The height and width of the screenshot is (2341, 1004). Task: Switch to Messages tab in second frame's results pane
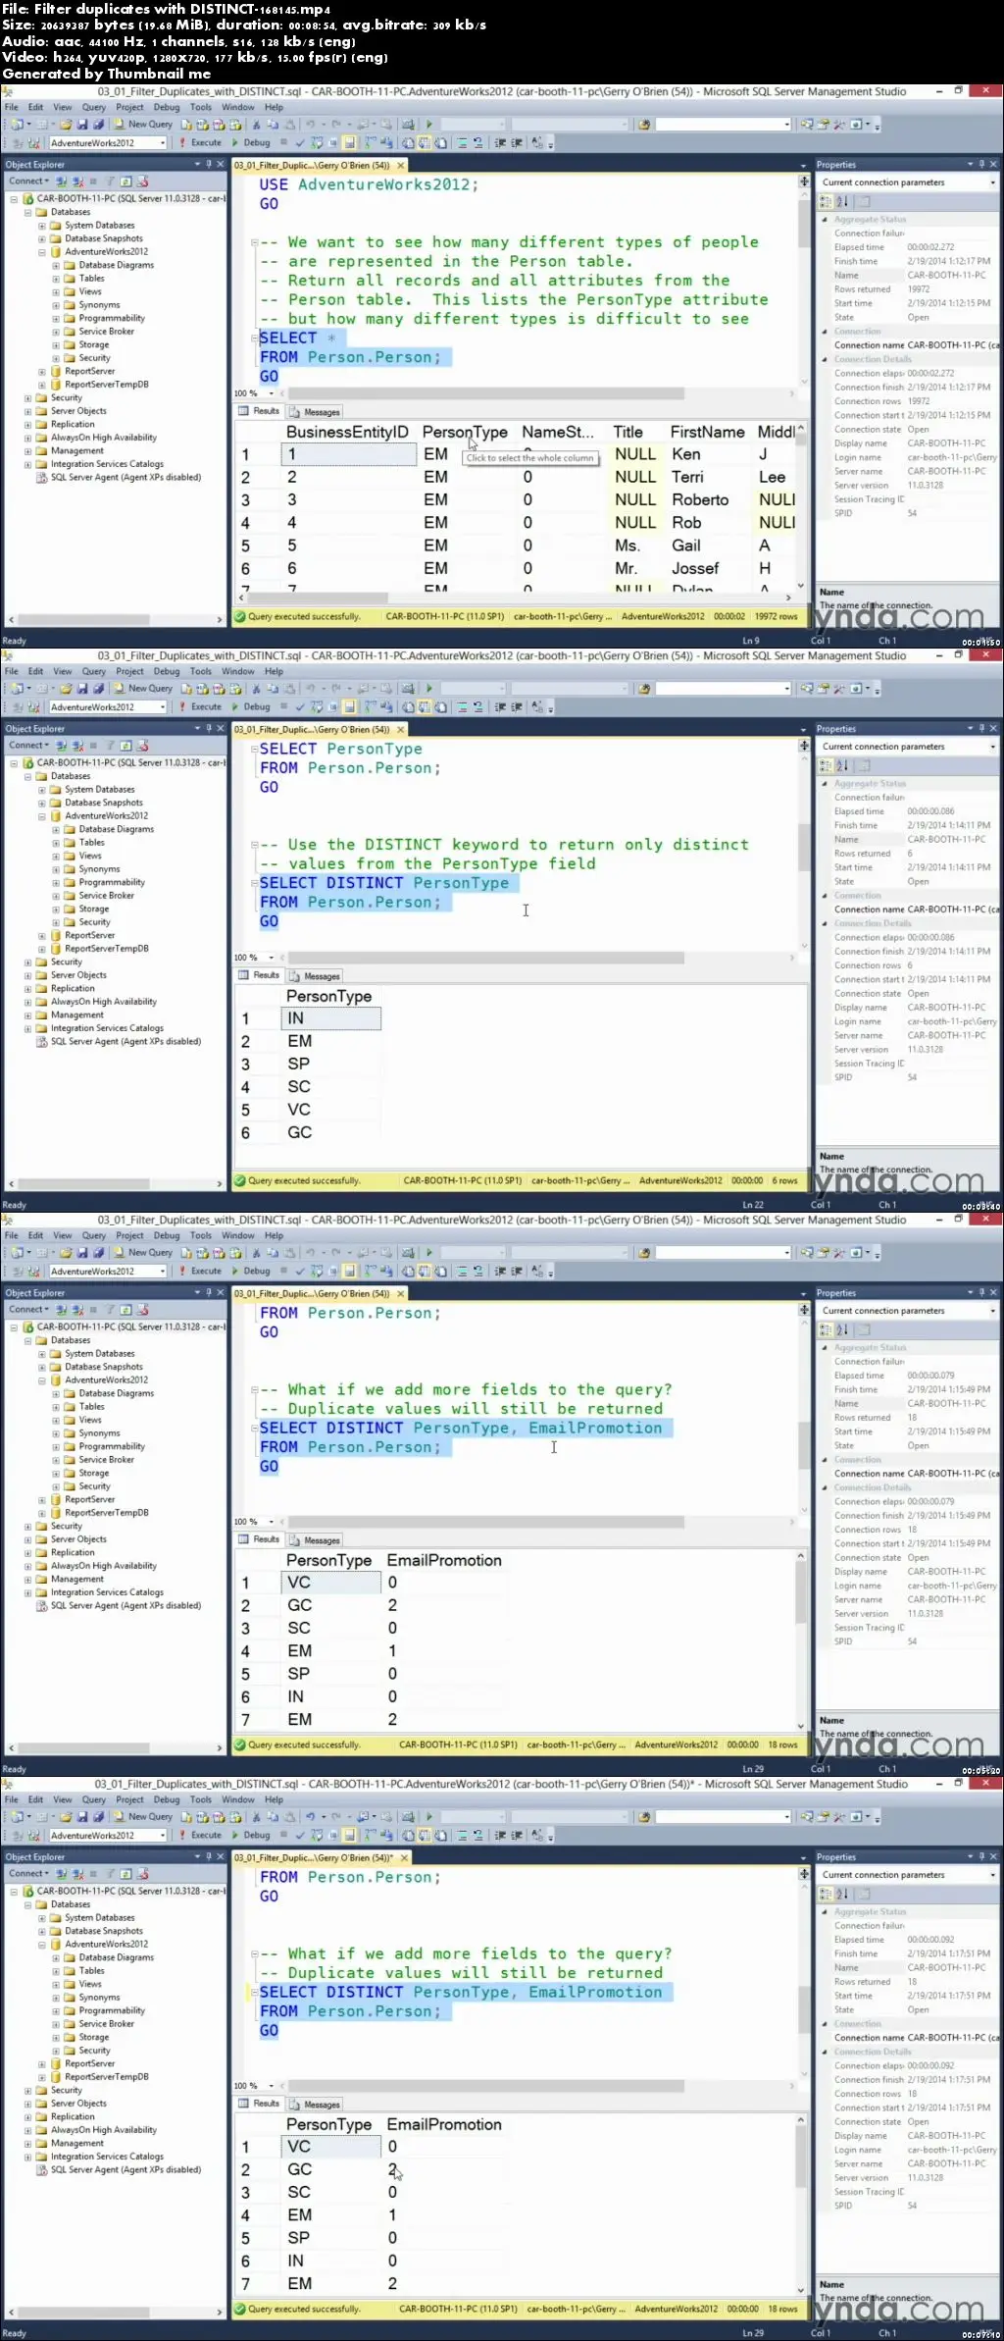pos(316,976)
